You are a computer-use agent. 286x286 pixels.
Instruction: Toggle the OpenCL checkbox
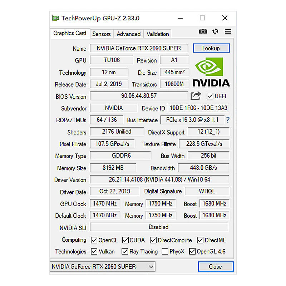[x=94, y=240]
